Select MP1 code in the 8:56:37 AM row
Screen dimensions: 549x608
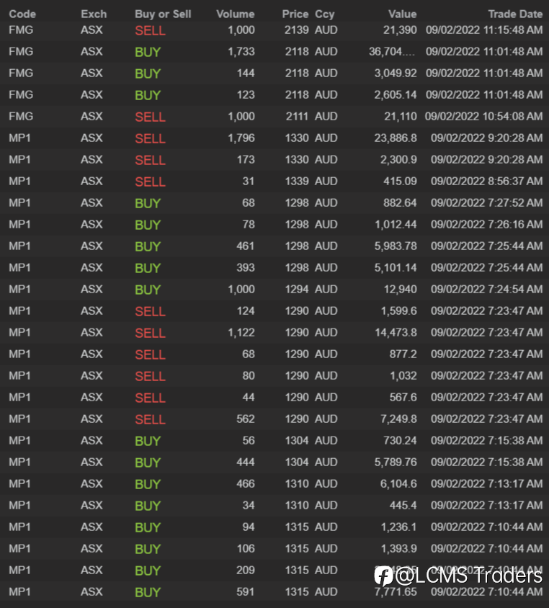click(19, 181)
